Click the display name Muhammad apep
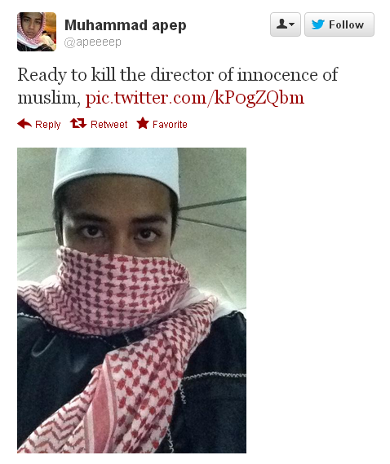This screenshot has width=390, height=464. 126,25
